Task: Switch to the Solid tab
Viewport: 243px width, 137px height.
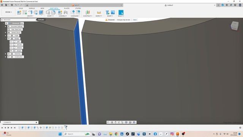Action: pyautogui.click(x=21, y=8)
